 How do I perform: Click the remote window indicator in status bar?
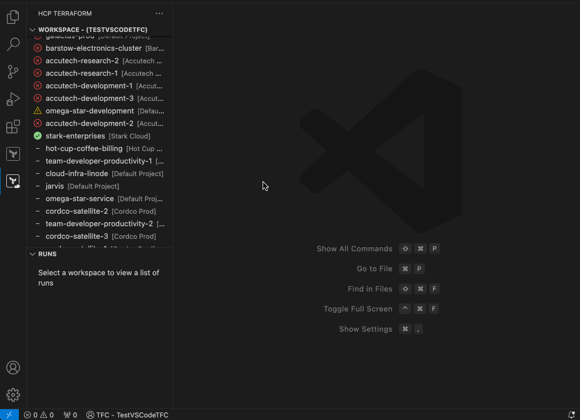click(x=9, y=415)
